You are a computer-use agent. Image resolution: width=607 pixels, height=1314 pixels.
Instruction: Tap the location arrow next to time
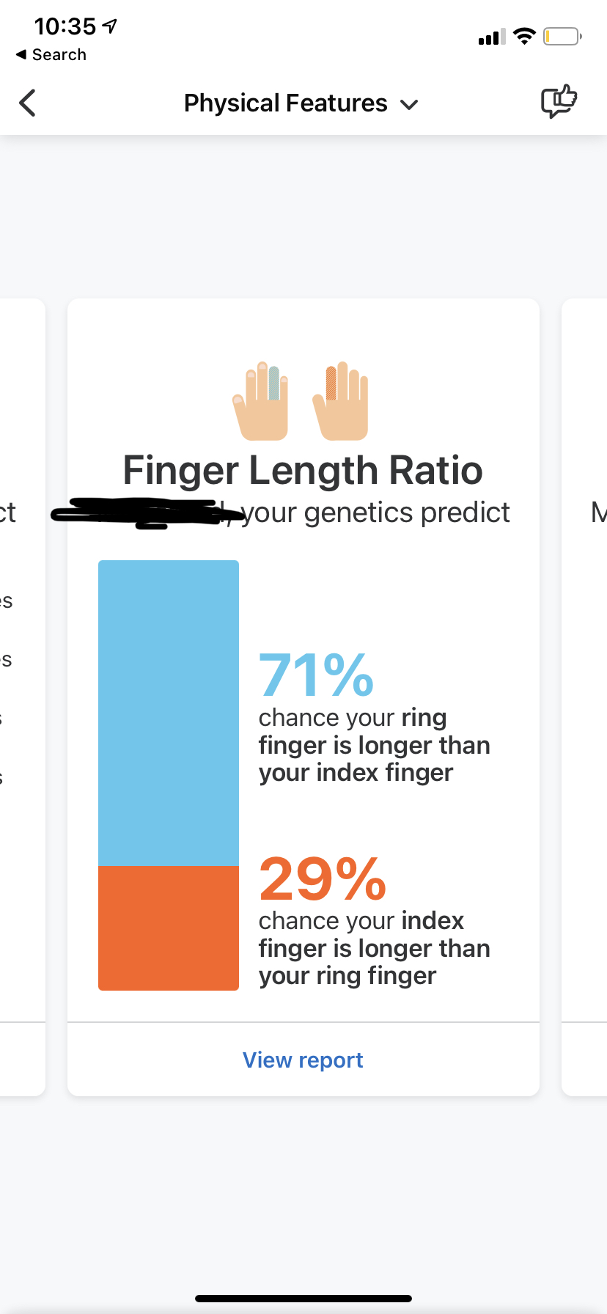[110, 26]
